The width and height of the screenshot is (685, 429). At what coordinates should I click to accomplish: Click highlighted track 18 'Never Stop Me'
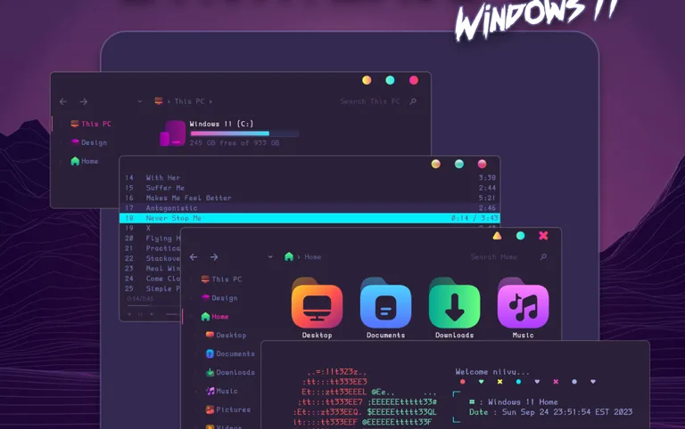(x=309, y=218)
